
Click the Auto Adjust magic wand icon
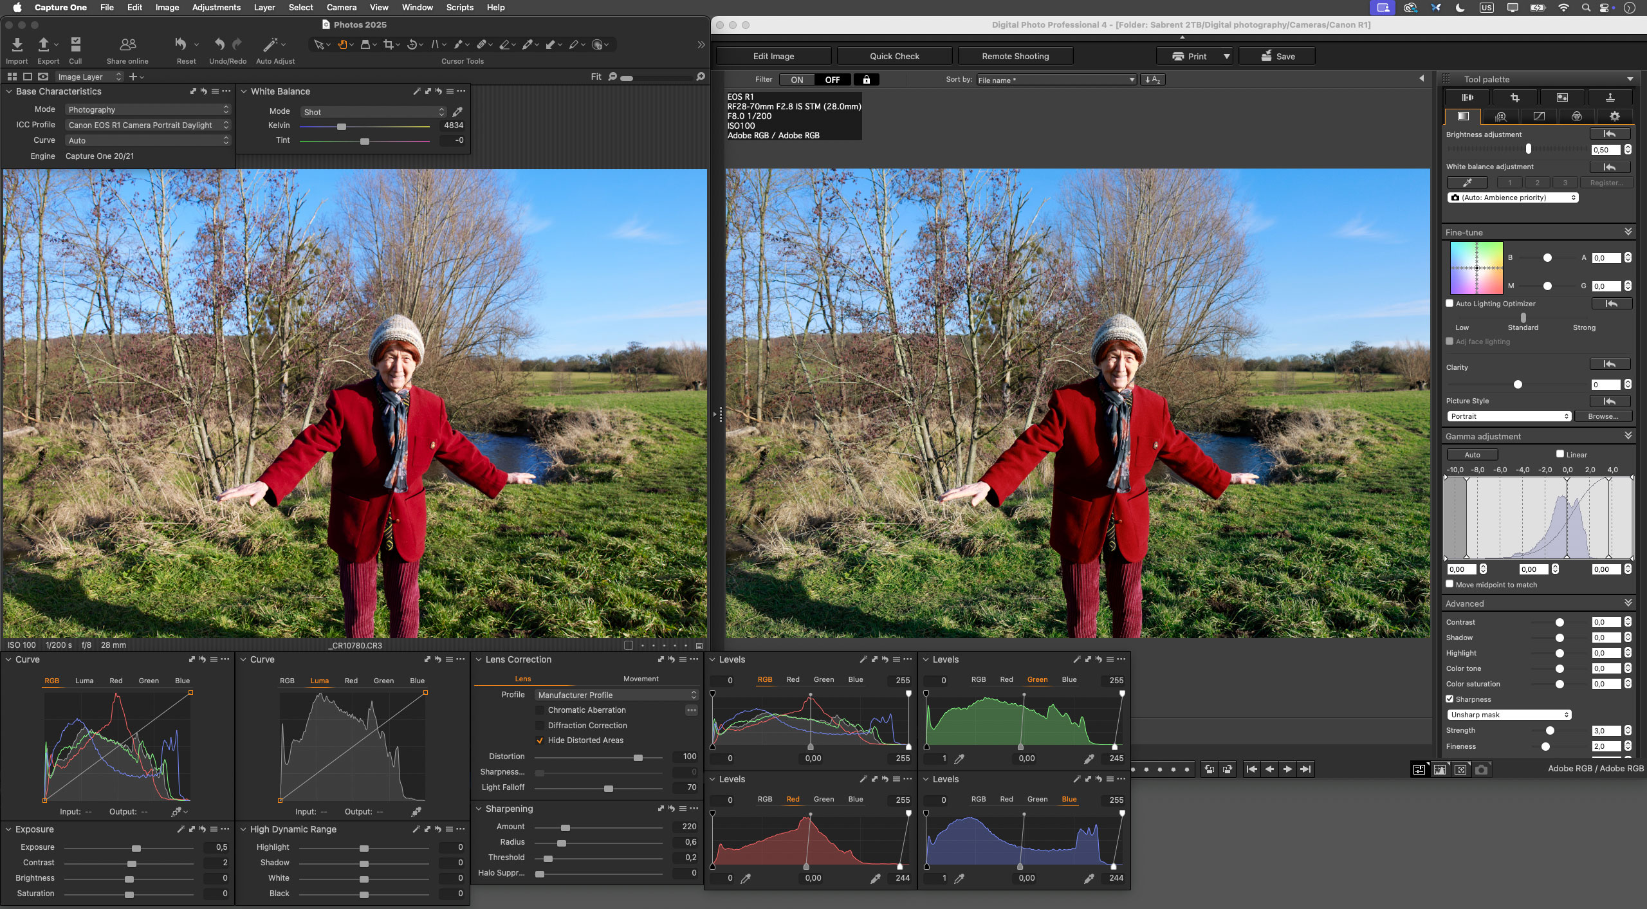click(270, 45)
